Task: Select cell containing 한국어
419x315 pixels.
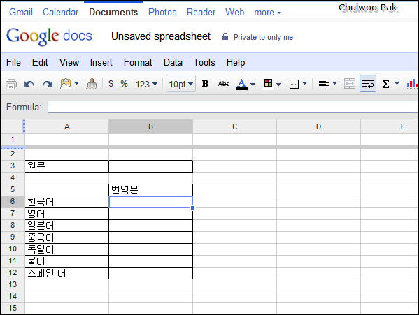Action: (67, 202)
